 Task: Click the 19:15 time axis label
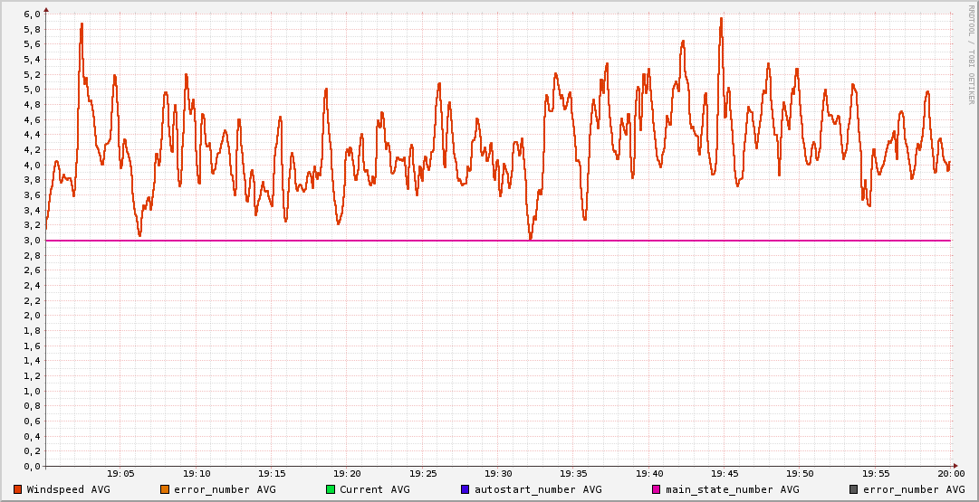pos(272,473)
